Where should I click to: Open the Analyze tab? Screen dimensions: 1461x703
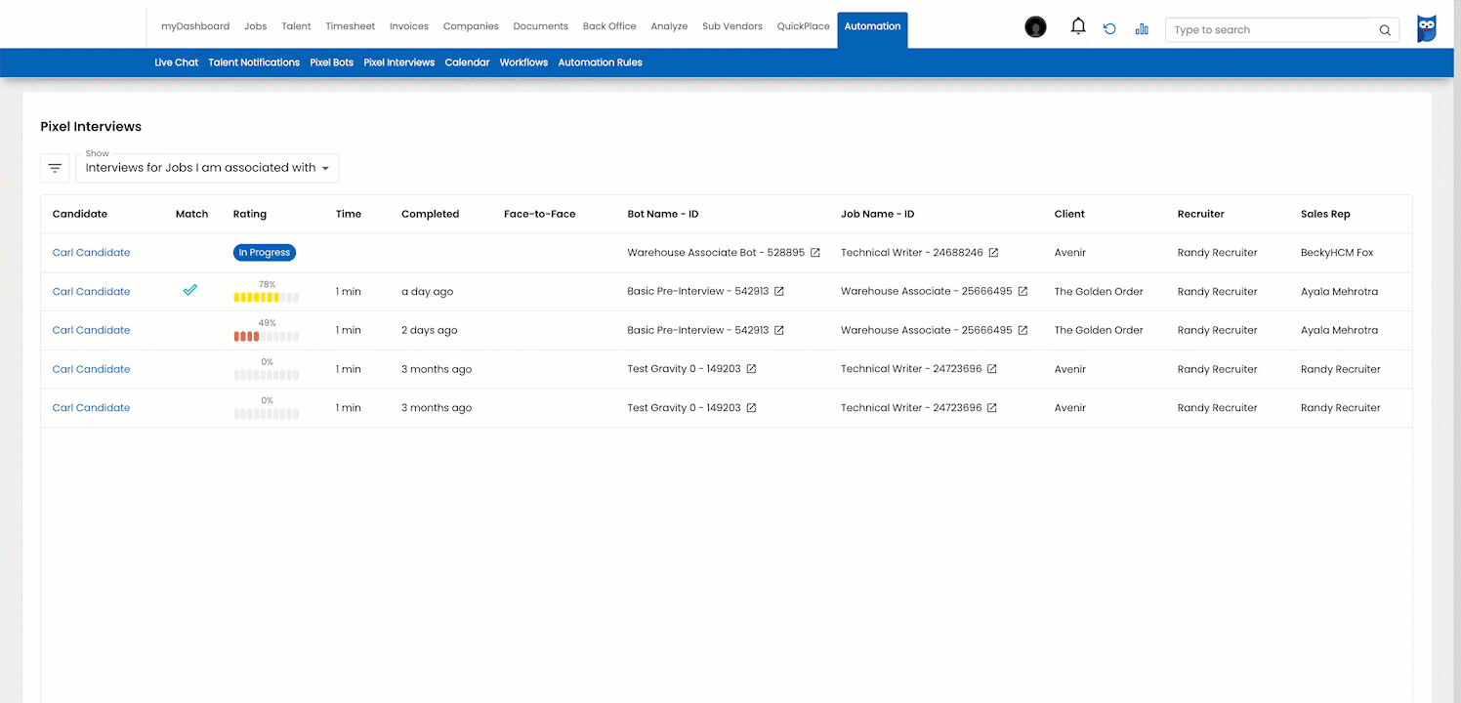pyautogui.click(x=669, y=26)
